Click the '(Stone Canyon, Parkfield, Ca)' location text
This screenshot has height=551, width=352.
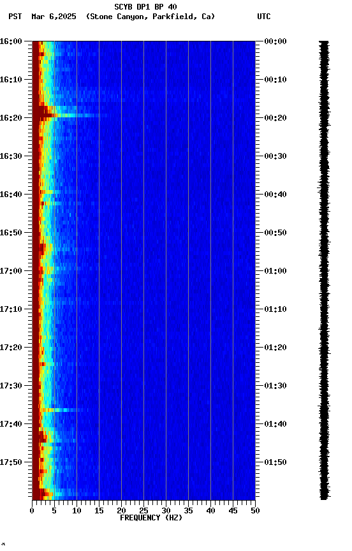[150, 17]
